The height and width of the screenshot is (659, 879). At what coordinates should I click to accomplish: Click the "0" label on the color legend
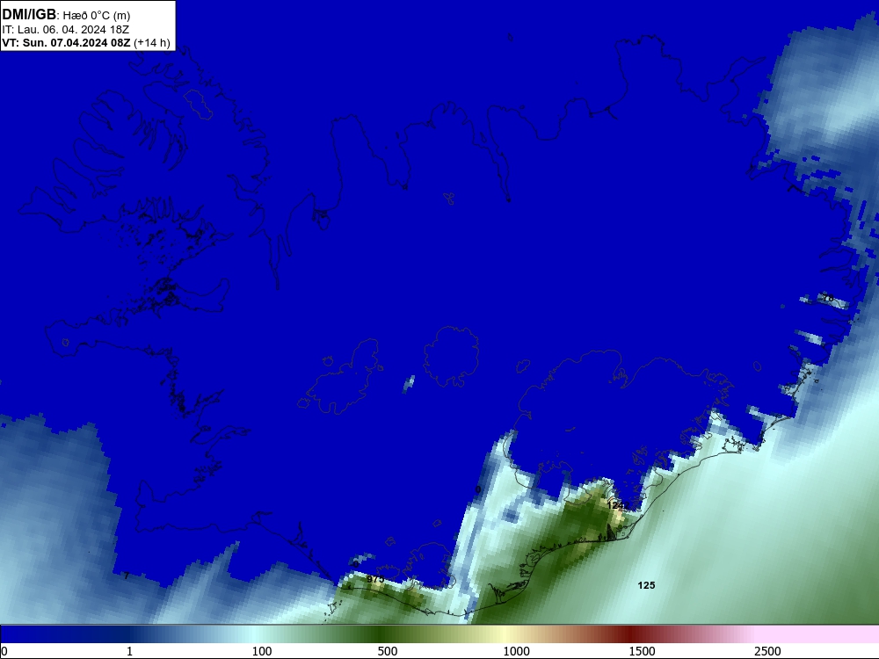[4, 651]
